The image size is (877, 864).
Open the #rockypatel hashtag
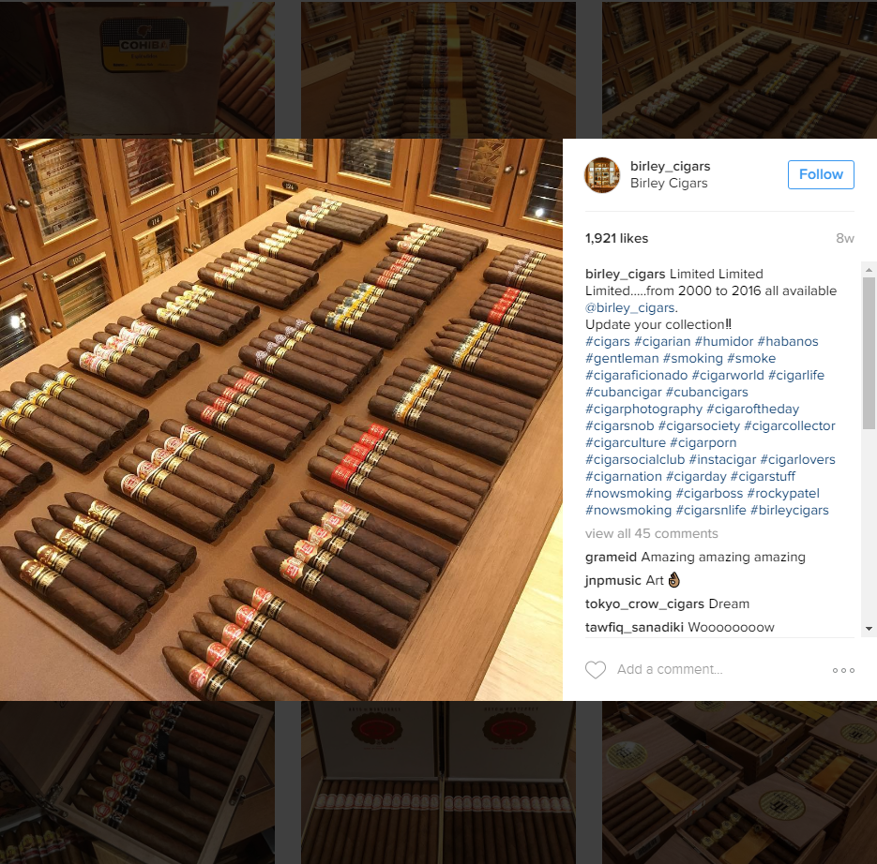pyautogui.click(x=783, y=494)
